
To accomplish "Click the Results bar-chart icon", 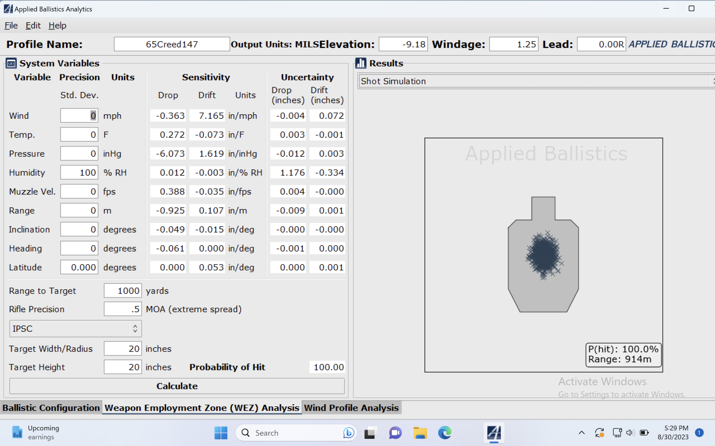I will point(361,63).
